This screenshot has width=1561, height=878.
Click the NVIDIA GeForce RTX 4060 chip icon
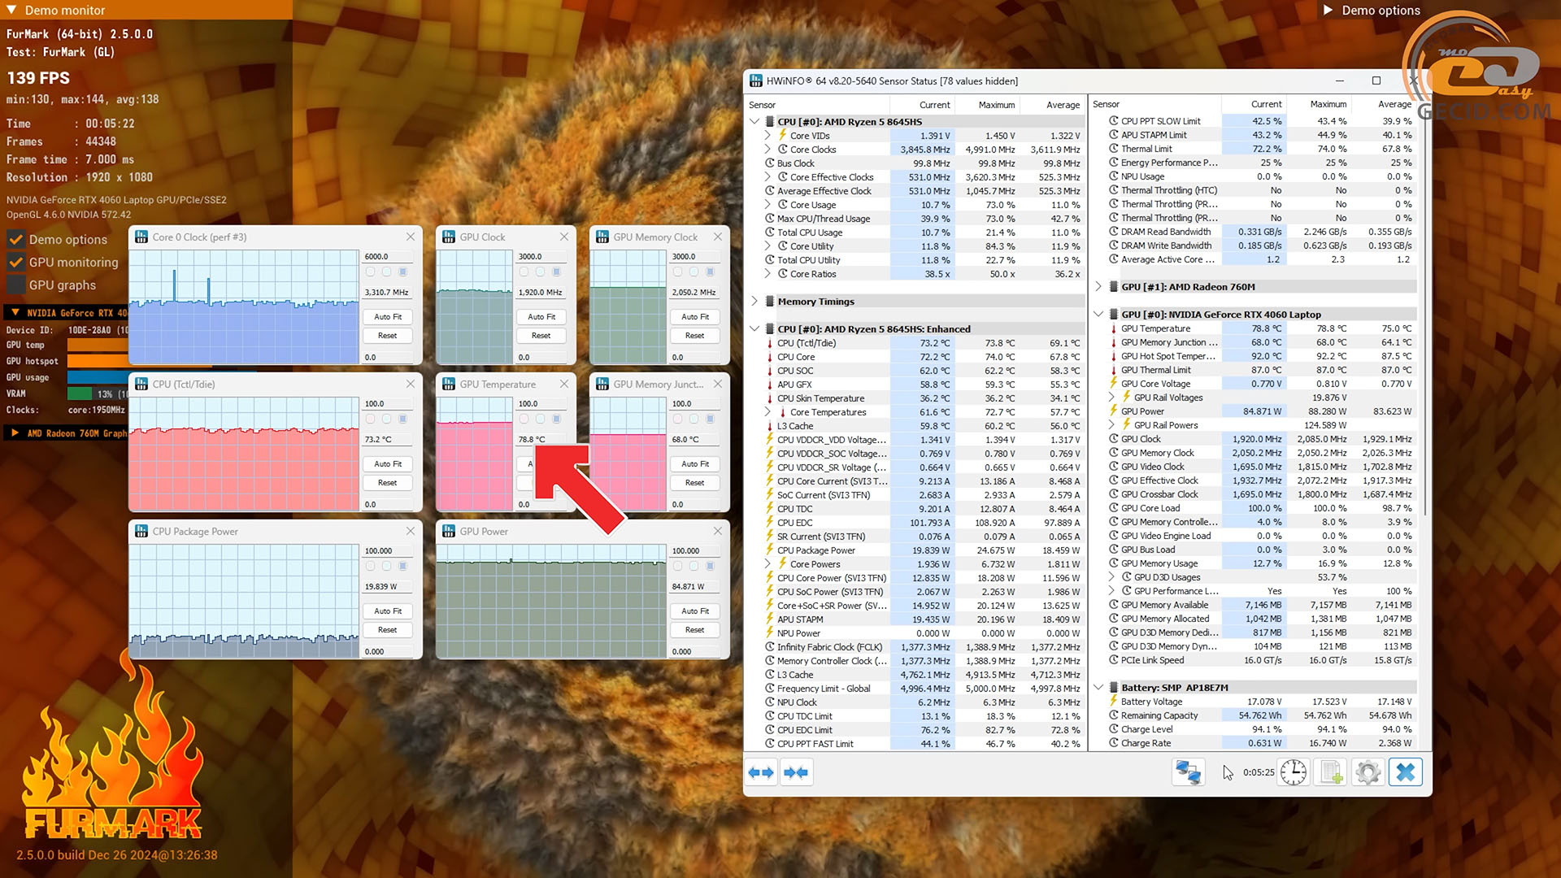click(1113, 315)
